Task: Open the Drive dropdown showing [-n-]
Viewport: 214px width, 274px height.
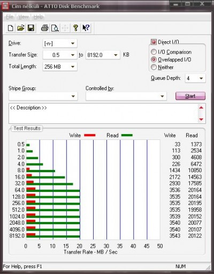Action: tap(60, 43)
